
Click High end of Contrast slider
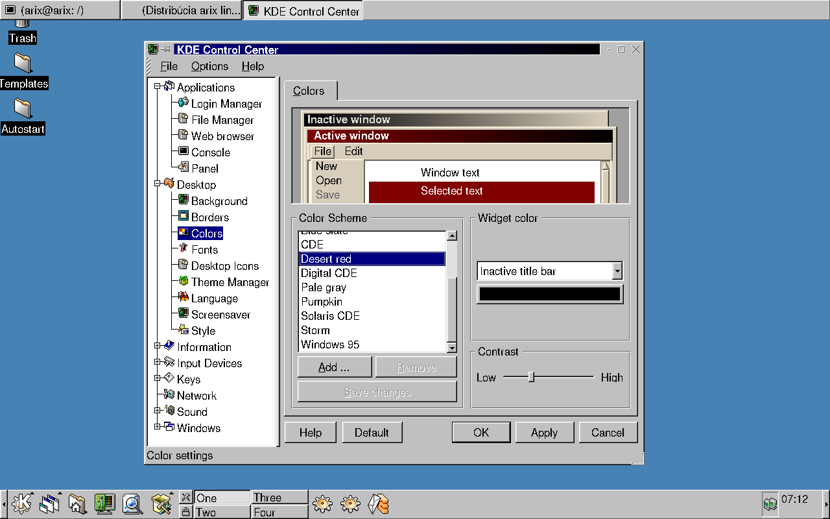pyautogui.click(x=611, y=378)
